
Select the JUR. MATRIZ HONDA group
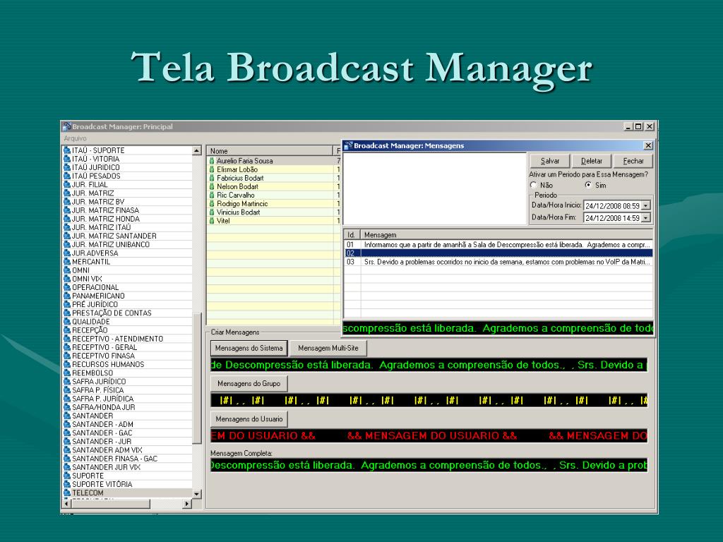(106, 219)
